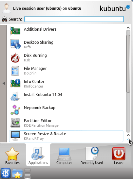133x179 pixels.
Task: Click the Info Center card icon
Action: (x=15, y=84)
